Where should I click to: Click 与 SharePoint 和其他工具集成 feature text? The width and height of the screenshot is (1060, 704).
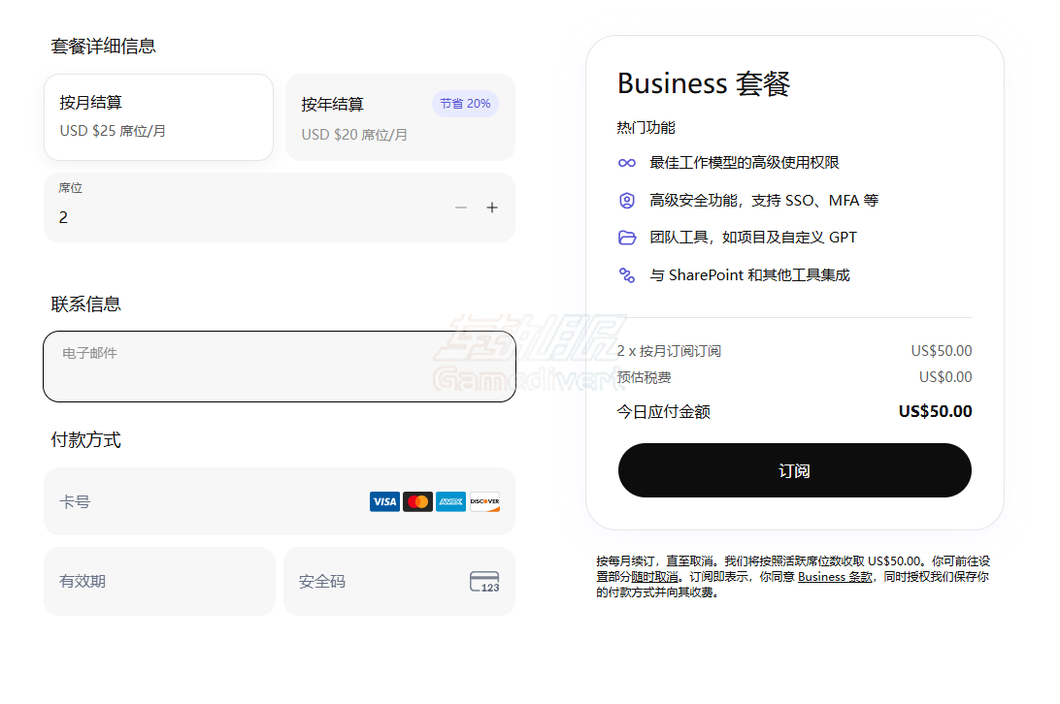pos(749,275)
